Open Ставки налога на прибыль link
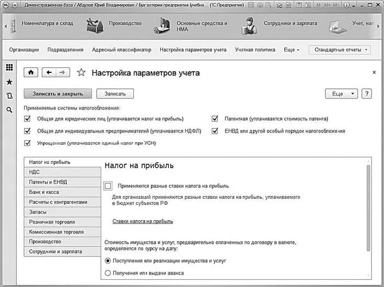 [143, 221]
